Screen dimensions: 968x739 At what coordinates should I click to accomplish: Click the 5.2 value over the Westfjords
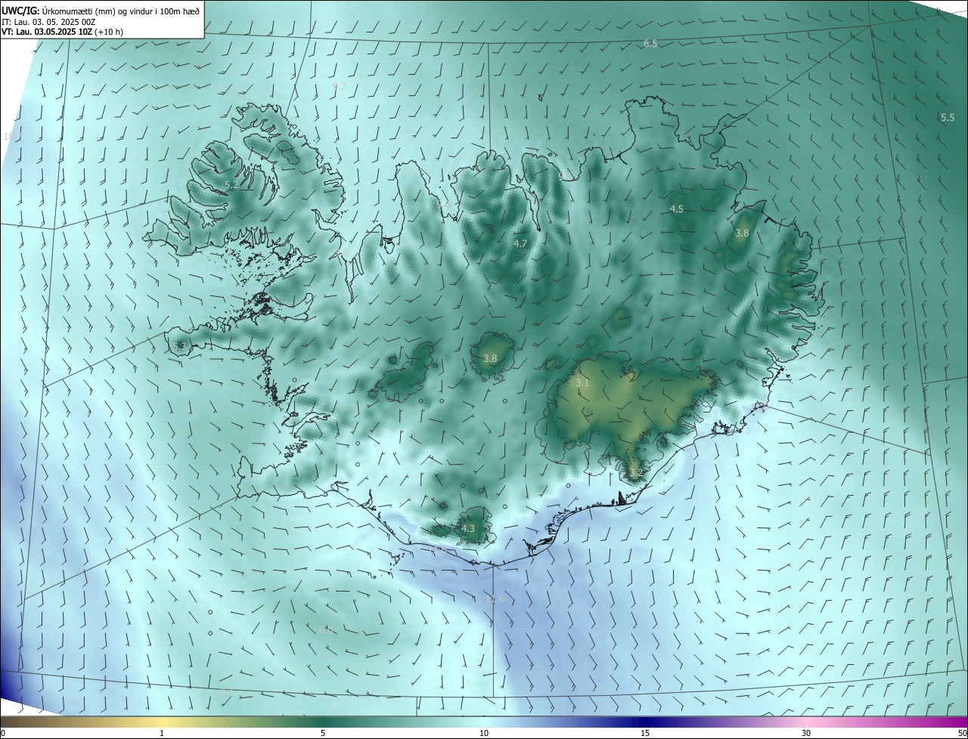pos(231,184)
